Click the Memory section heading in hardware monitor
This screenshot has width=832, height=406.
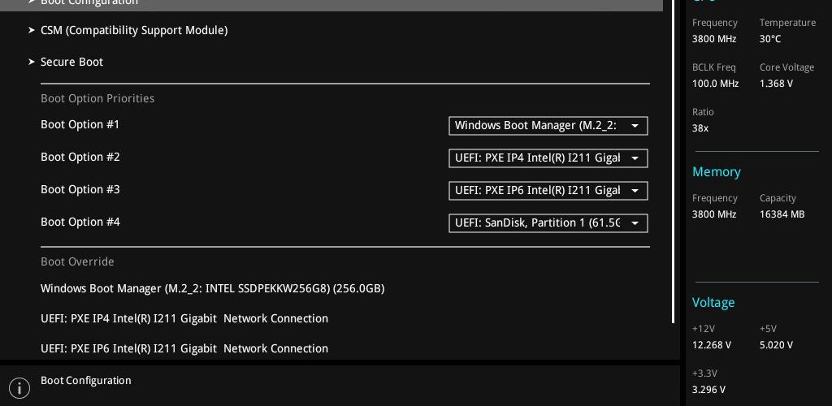[717, 171]
